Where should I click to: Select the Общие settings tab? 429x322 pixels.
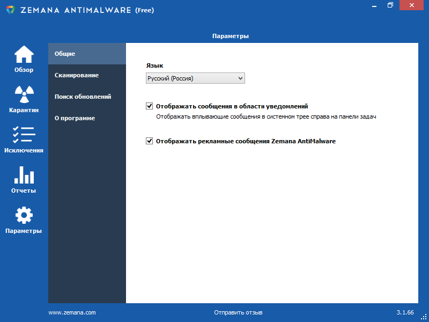87,54
